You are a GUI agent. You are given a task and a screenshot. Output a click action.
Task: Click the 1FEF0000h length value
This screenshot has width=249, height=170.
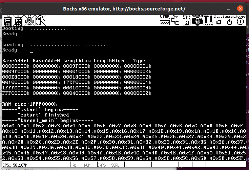pyautogui.click(x=77, y=82)
